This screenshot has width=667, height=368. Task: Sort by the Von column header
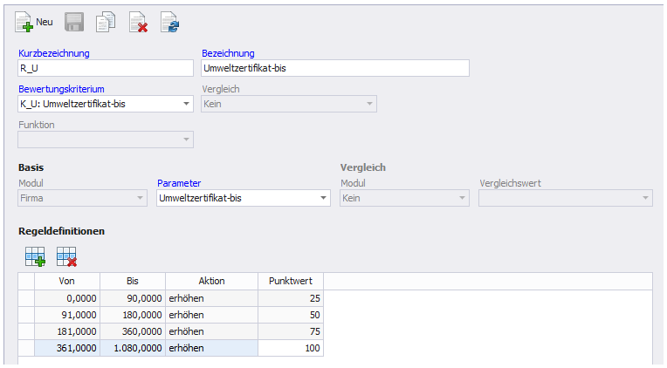tap(67, 281)
